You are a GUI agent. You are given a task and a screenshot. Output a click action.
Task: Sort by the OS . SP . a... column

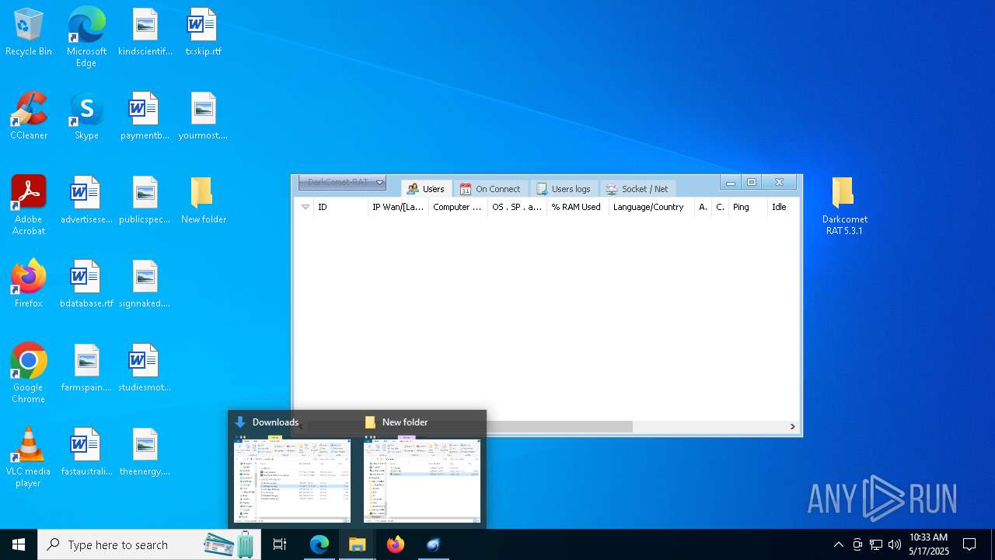pos(517,207)
